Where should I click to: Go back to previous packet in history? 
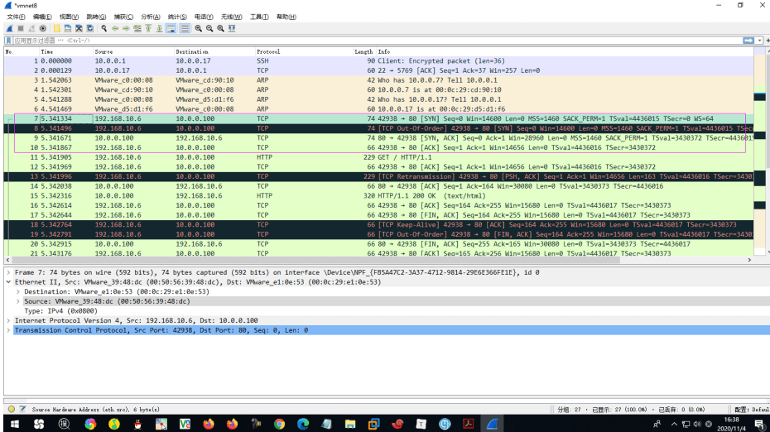point(115,28)
